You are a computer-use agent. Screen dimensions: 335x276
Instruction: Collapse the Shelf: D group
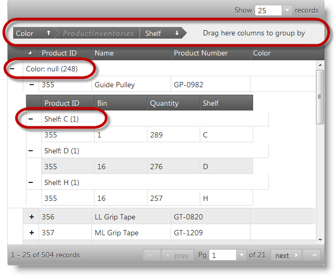point(31,151)
